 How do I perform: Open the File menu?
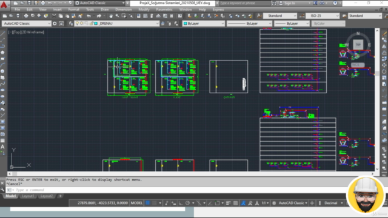(x=18, y=10)
